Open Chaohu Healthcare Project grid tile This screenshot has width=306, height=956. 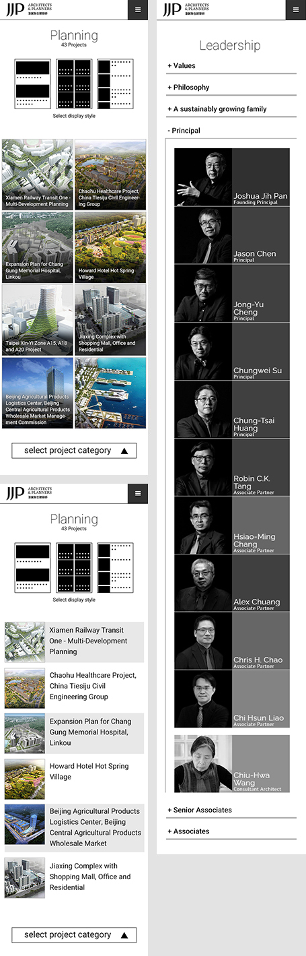tap(110, 175)
